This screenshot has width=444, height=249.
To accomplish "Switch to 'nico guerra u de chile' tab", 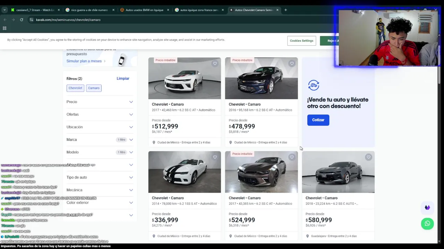I will [x=89, y=10].
